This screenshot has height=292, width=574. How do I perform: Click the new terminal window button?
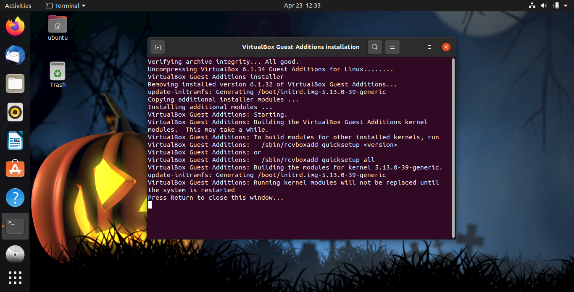(157, 47)
